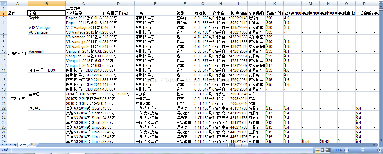Click the V8 Vantage cell in column B

click(47, 32)
